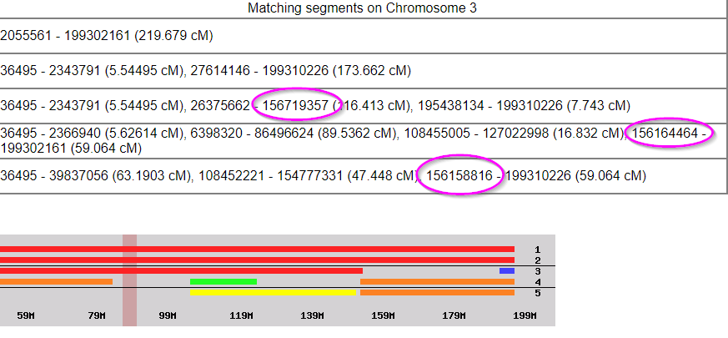
Task: Click row label 1 beside the chart
Action: pyautogui.click(x=538, y=250)
